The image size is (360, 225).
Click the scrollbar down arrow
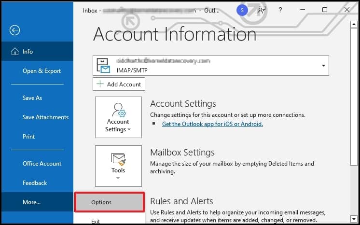point(354,218)
